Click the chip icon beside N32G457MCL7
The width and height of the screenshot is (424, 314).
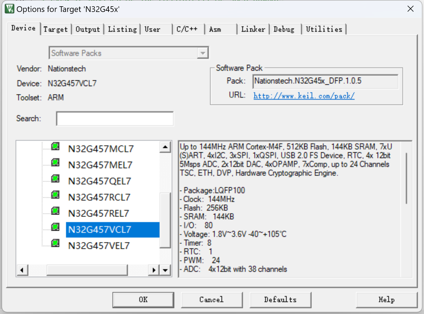pos(55,146)
